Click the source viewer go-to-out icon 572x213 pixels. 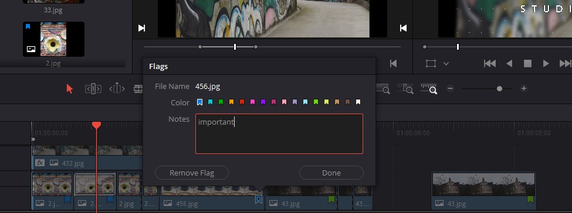point(403,28)
